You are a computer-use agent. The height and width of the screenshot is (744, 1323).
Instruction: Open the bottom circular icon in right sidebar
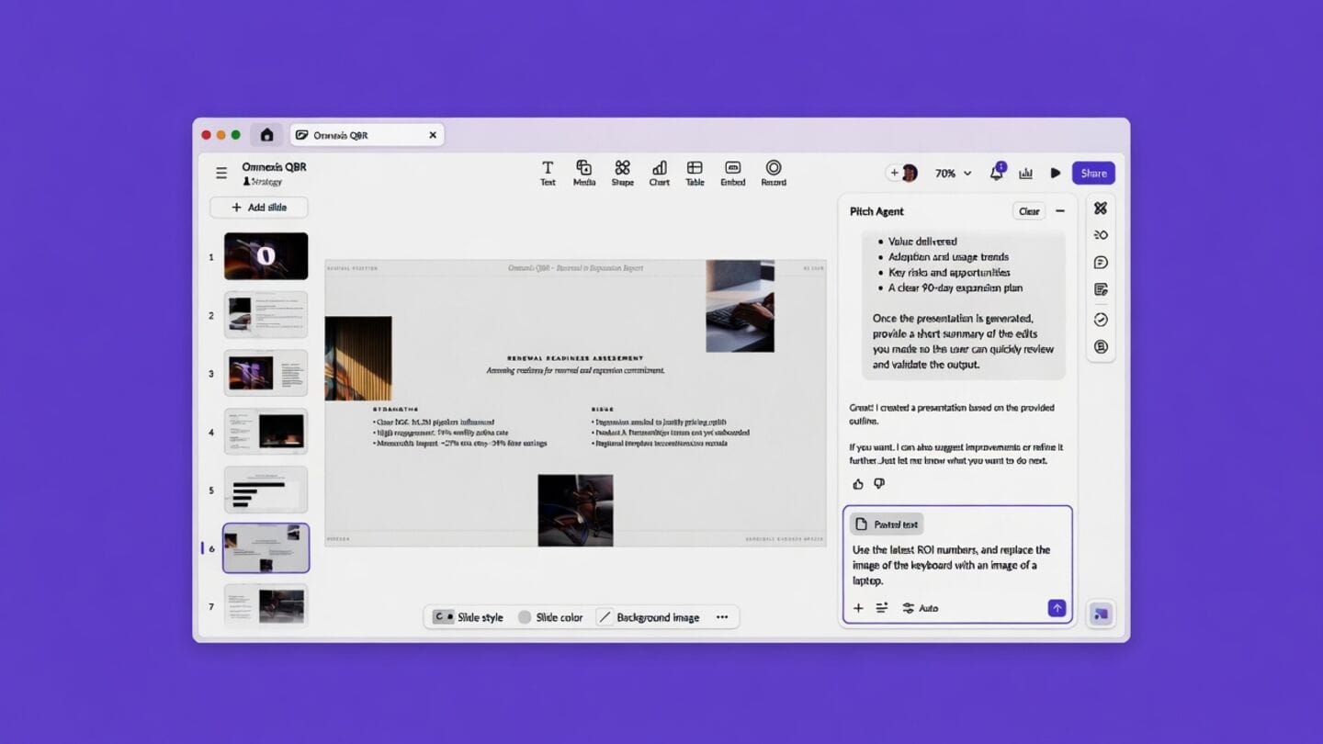(1101, 347)
